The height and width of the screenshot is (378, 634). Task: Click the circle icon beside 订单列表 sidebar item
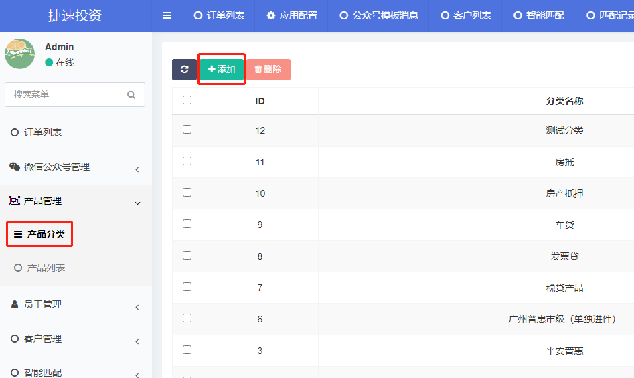point(15,132)
